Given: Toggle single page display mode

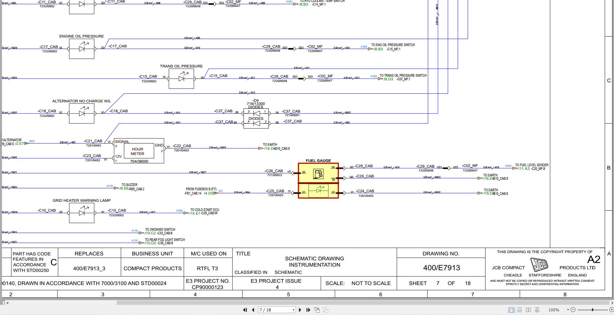Looking at the screenshot, I should pos(511,310).
